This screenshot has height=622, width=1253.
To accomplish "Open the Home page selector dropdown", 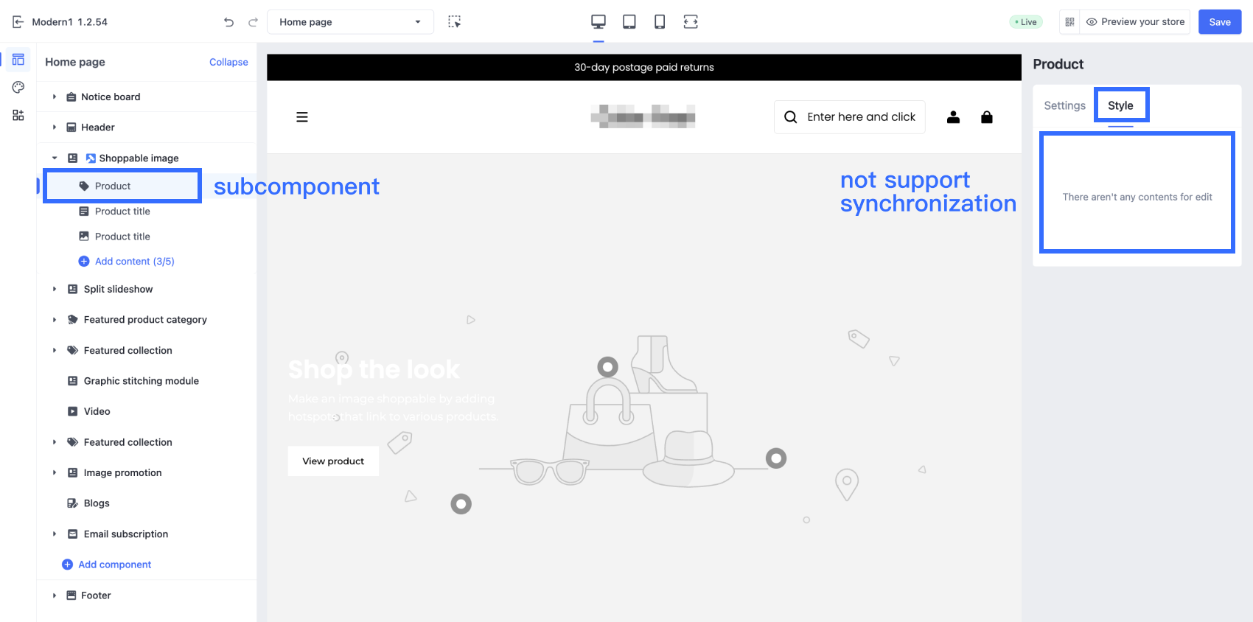I will click(x=350, y=22).
